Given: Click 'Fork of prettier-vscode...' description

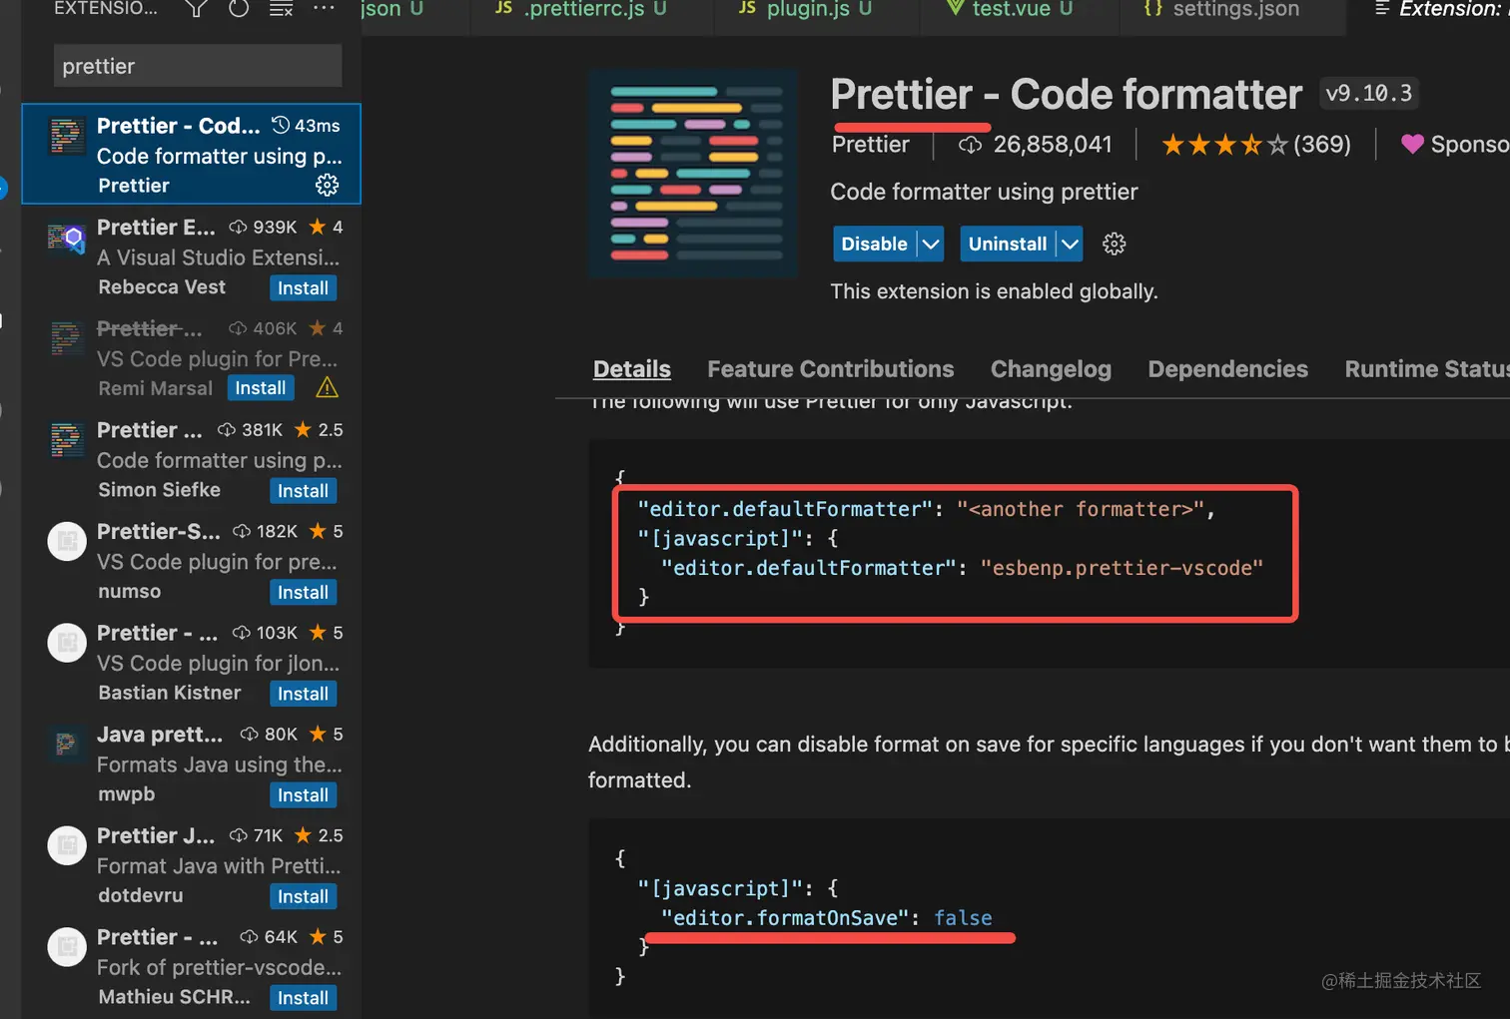Looking at the screenshot, I should [220, 967].
